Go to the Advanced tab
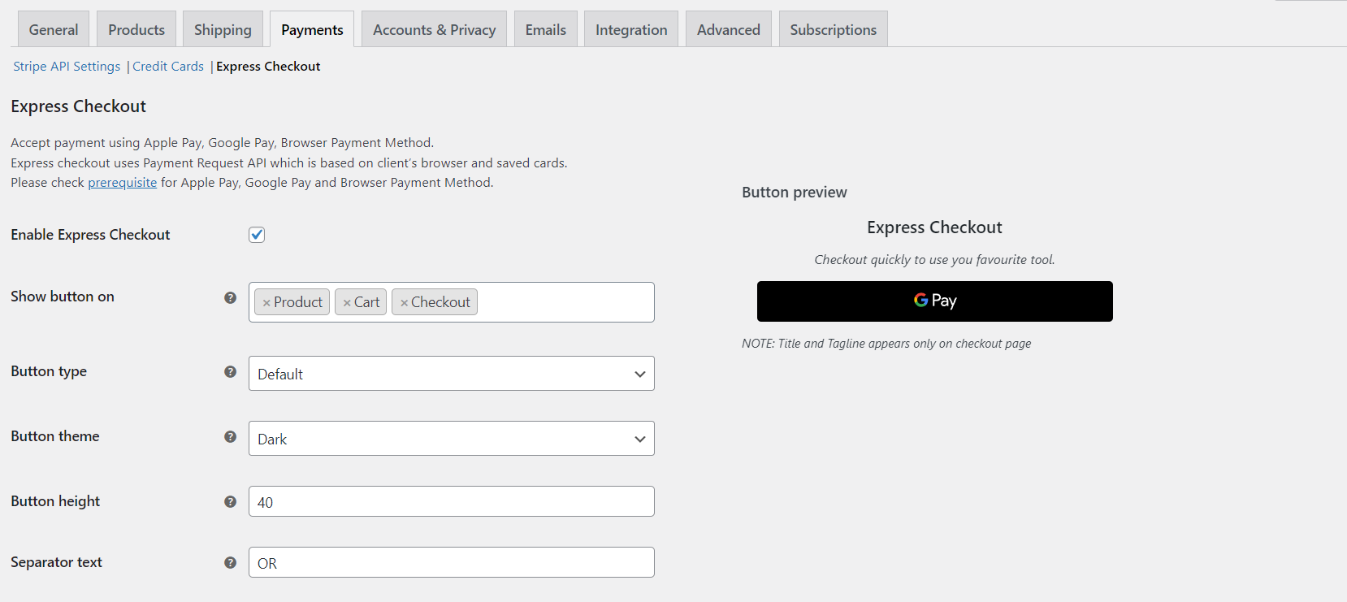 click(x=729, y=29)
